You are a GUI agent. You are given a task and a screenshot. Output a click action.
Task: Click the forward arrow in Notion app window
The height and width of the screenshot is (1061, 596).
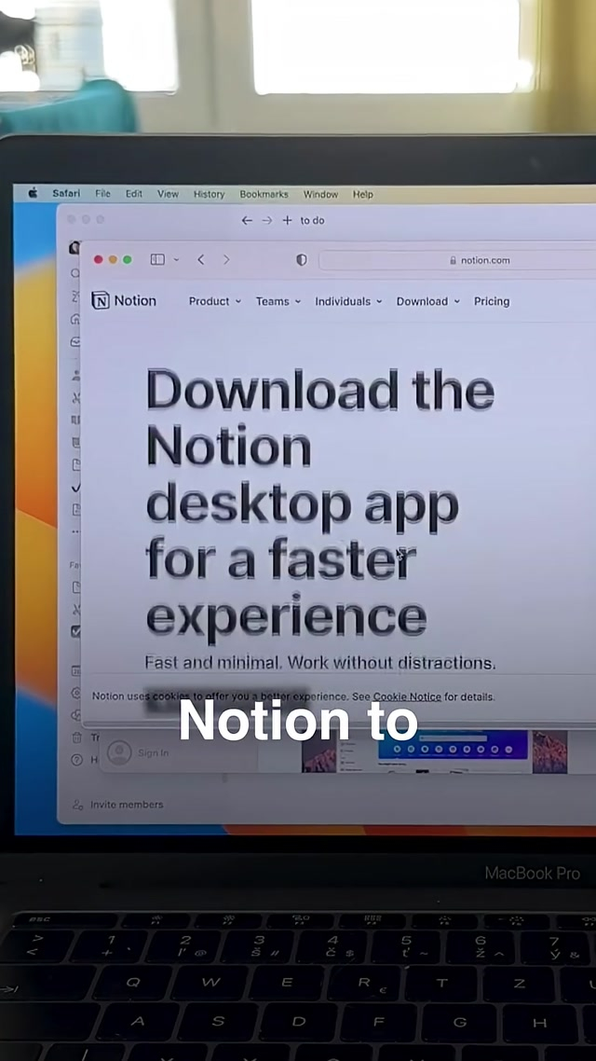267,221
